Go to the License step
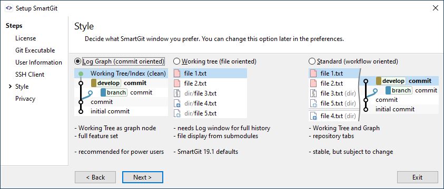This screenshot has width=444, height=189. (x=25, y=38)
